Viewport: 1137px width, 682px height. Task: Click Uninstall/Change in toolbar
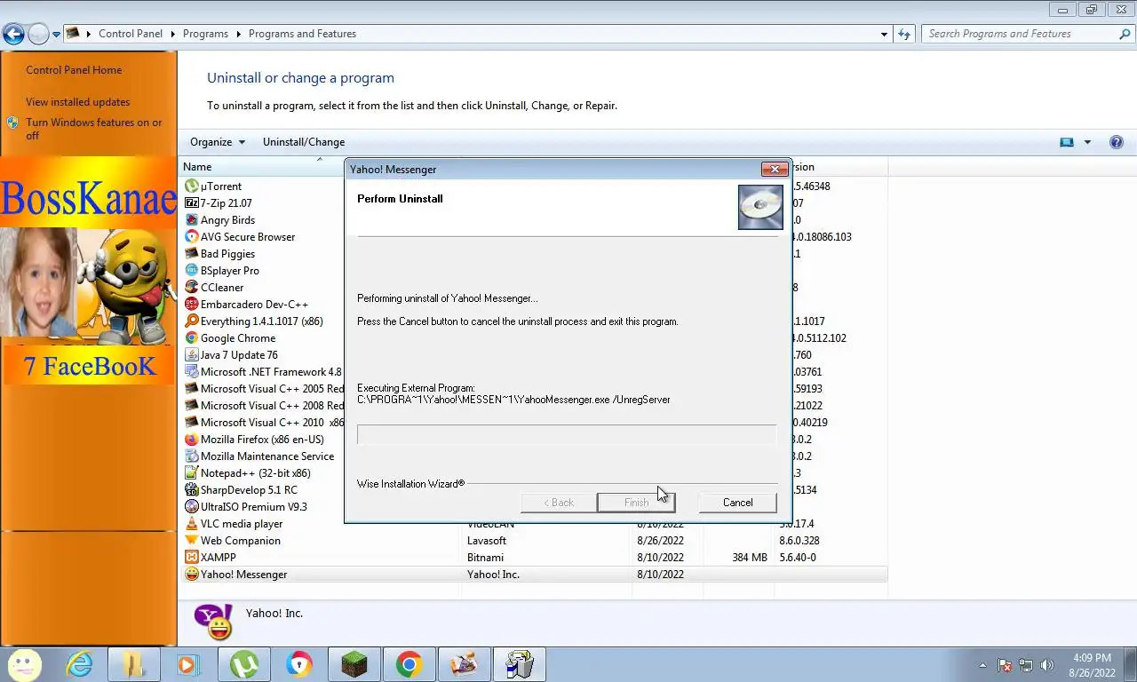[304, 142]
